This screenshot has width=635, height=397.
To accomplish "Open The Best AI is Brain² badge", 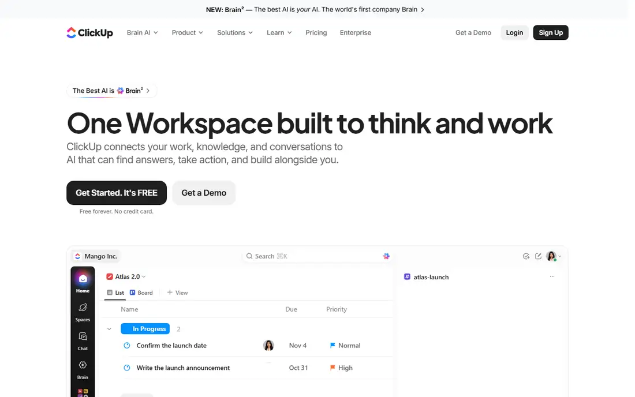I will click(111, 91).
